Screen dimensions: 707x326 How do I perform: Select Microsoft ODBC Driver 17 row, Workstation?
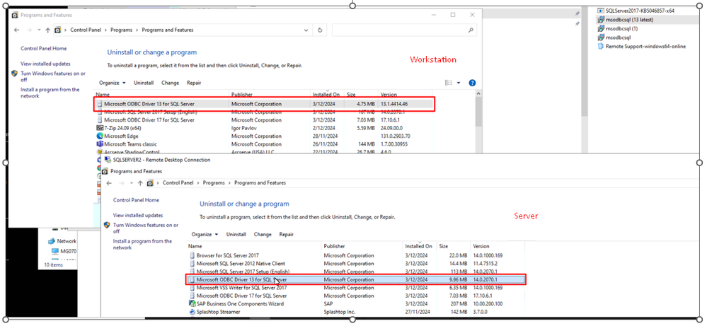(x=264, y=120)
